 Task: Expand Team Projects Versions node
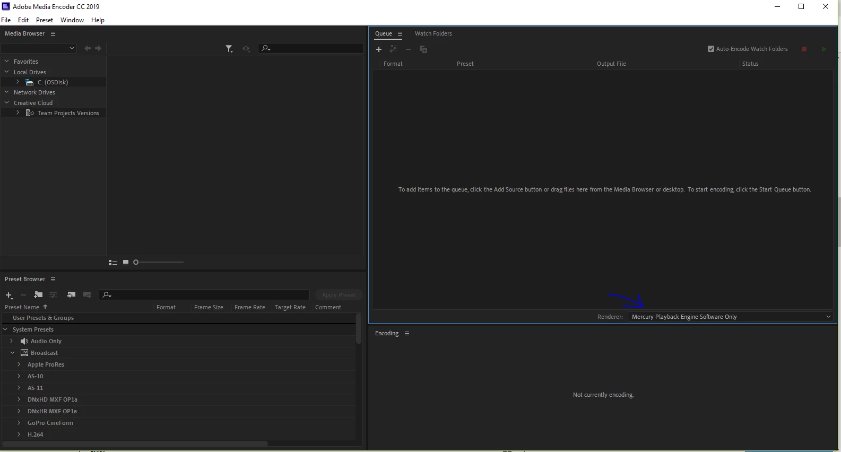(x=18, y=112)
